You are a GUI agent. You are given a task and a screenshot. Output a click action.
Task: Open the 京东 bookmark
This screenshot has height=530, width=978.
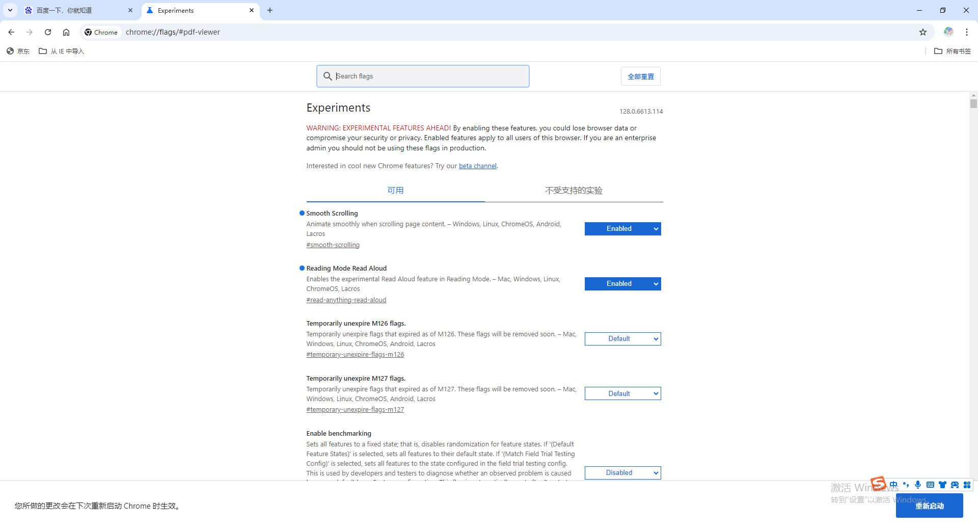pos(18,51)
